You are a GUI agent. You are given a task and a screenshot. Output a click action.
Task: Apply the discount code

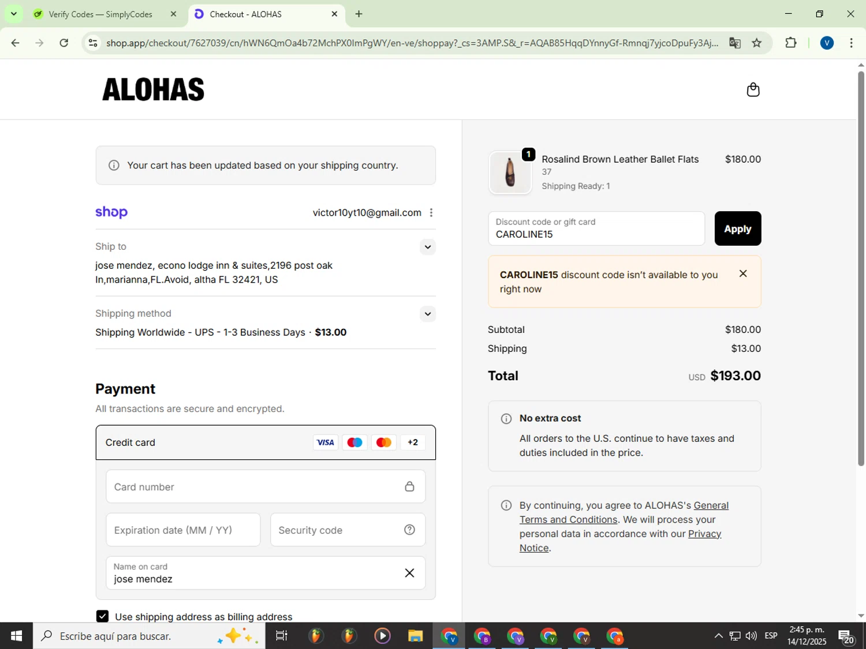(x=737, y=228)
